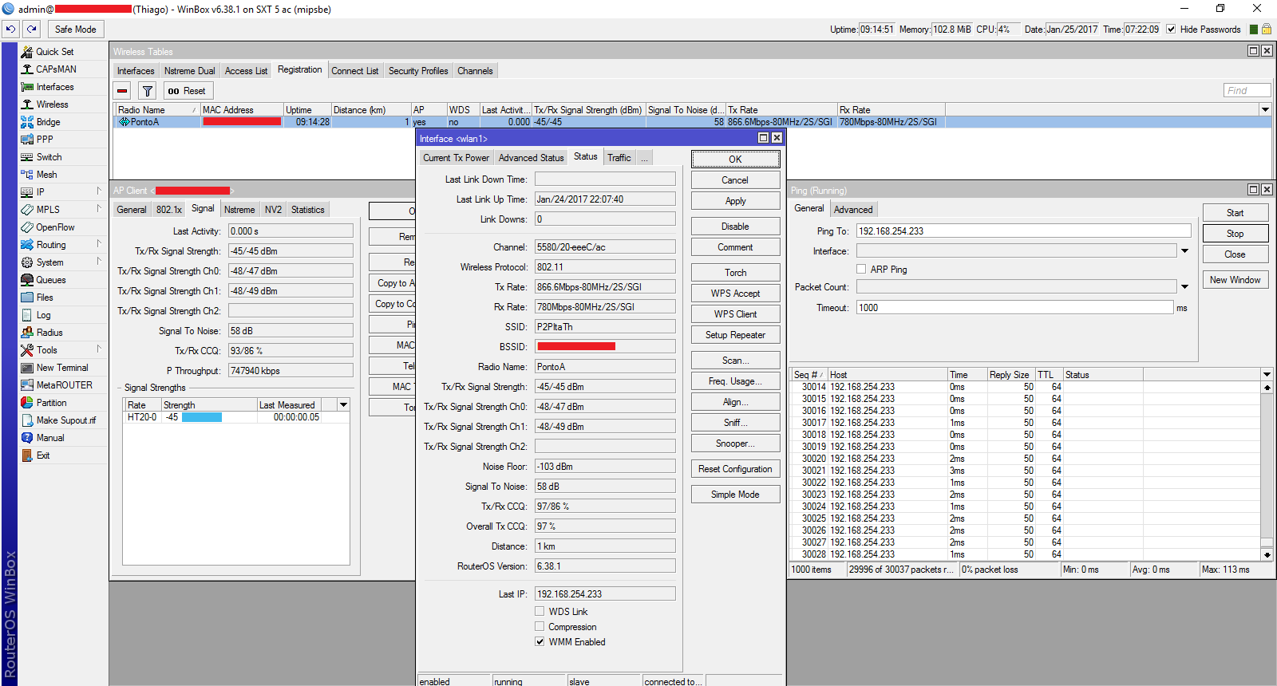This screenshot has height=686, width=1277.
Task: Click the undo arrow icon in toolbar
Action: click(x=10, y=29)
